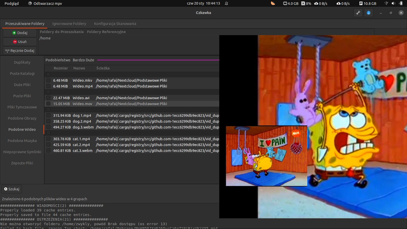Tick checkbox for cat.3.webm
Viewport: 407px width, 229px height.
[48, 150]
